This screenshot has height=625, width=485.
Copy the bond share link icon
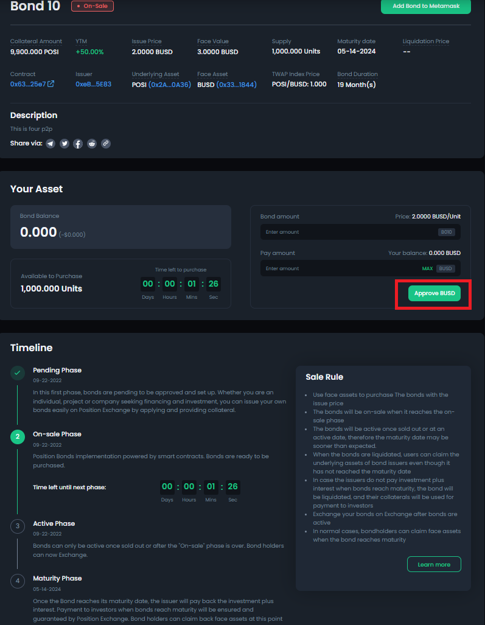pos(106,144)
